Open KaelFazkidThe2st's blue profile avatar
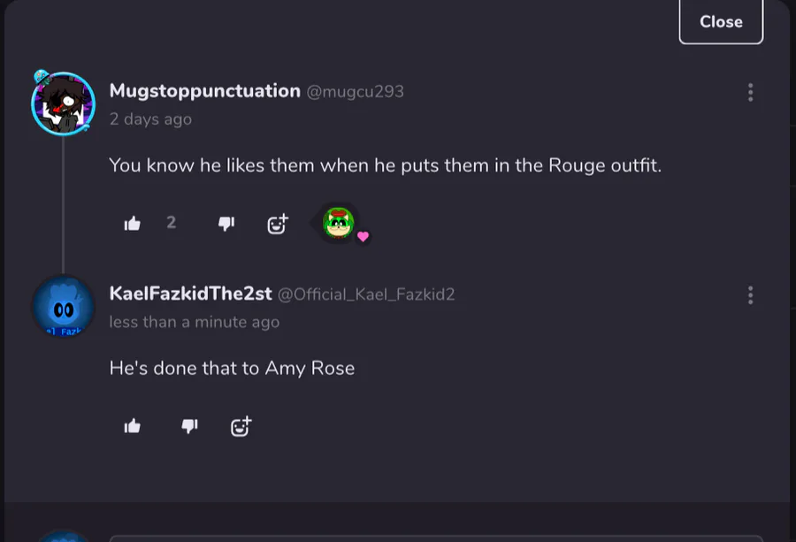 63,307
